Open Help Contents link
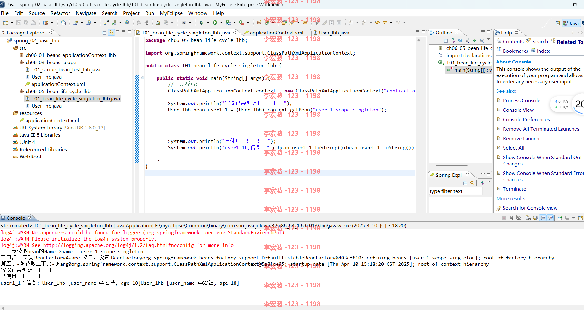This screenshot has width=584, height=310. (513, 41)
